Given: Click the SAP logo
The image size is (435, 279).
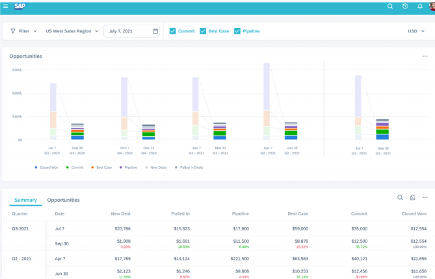Looking at the screenshot, I should click(20, 6).
